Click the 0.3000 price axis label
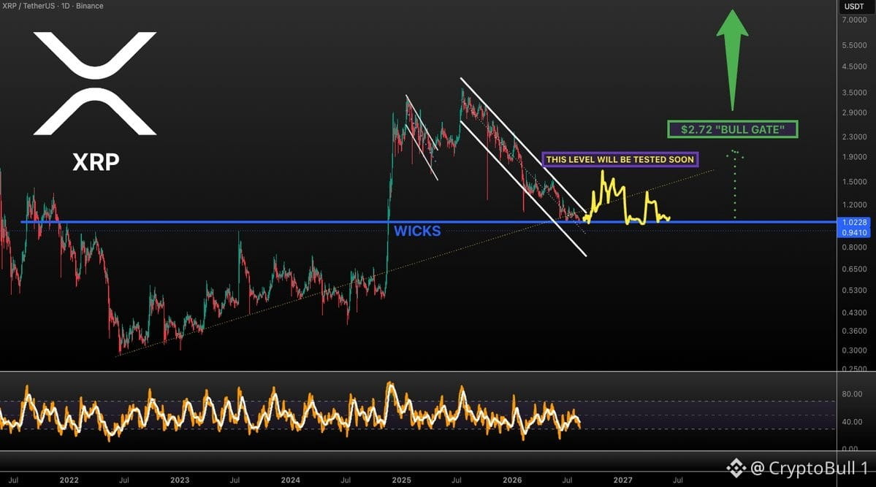The image size is (876, 487). coord(854,350)
